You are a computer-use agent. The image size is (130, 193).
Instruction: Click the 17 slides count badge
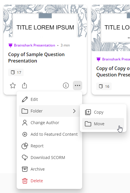click(16, 72)
